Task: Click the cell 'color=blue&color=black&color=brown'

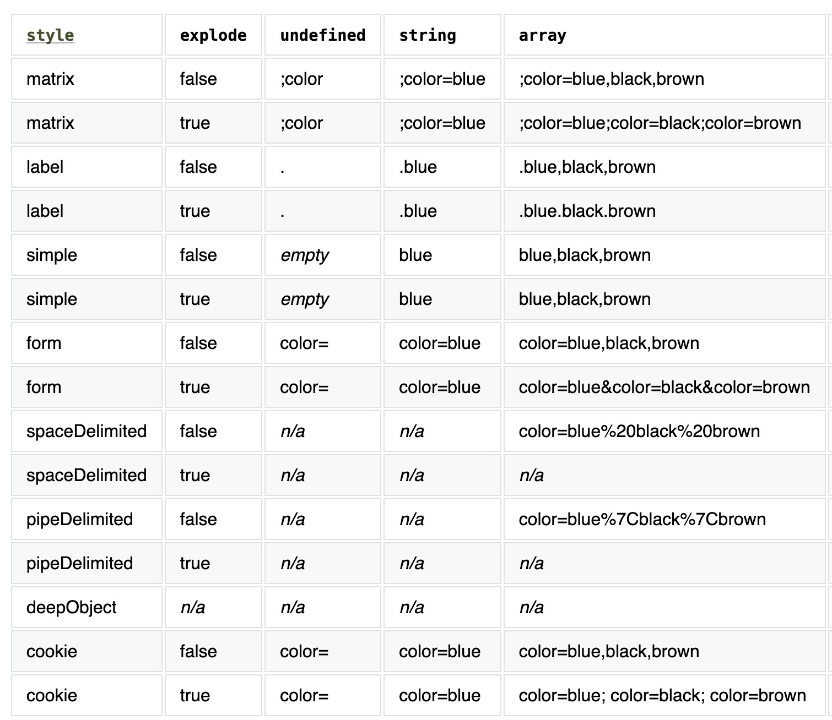Action: pos(664,387)
